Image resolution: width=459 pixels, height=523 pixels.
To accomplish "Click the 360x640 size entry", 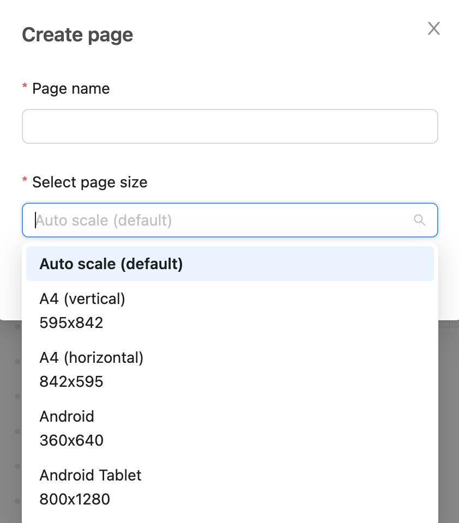I will pos(71,441).
